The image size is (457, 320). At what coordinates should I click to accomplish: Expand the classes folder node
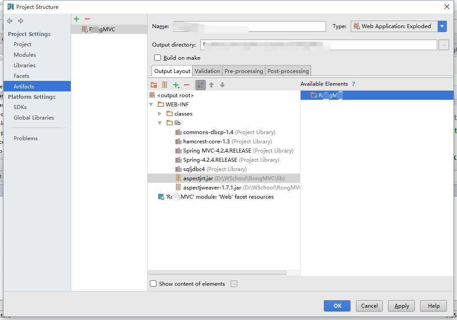[160, 114]
